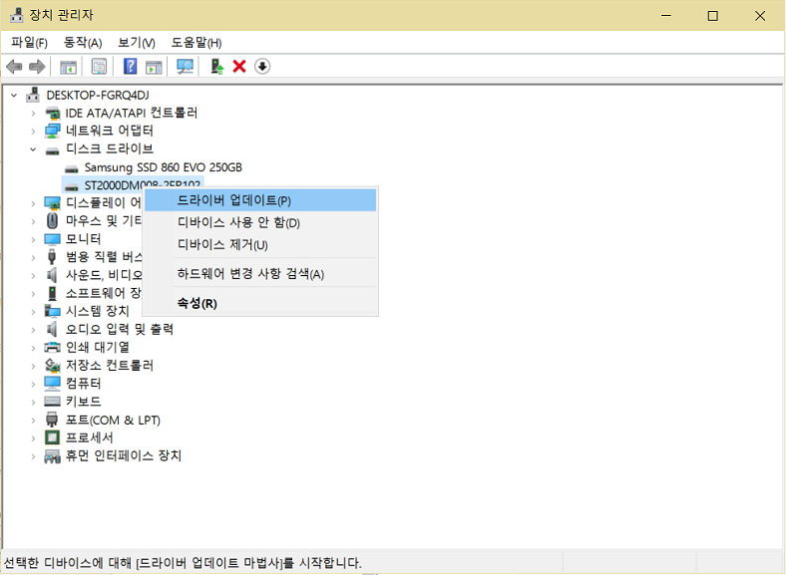Select 네트워크 어댑터 label

(x=110, y=131)
